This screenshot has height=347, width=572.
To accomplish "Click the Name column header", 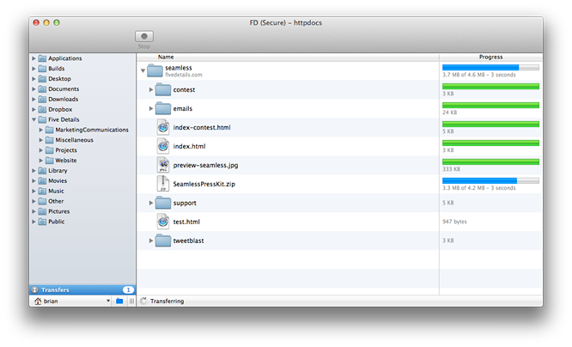I will [166, 57].
